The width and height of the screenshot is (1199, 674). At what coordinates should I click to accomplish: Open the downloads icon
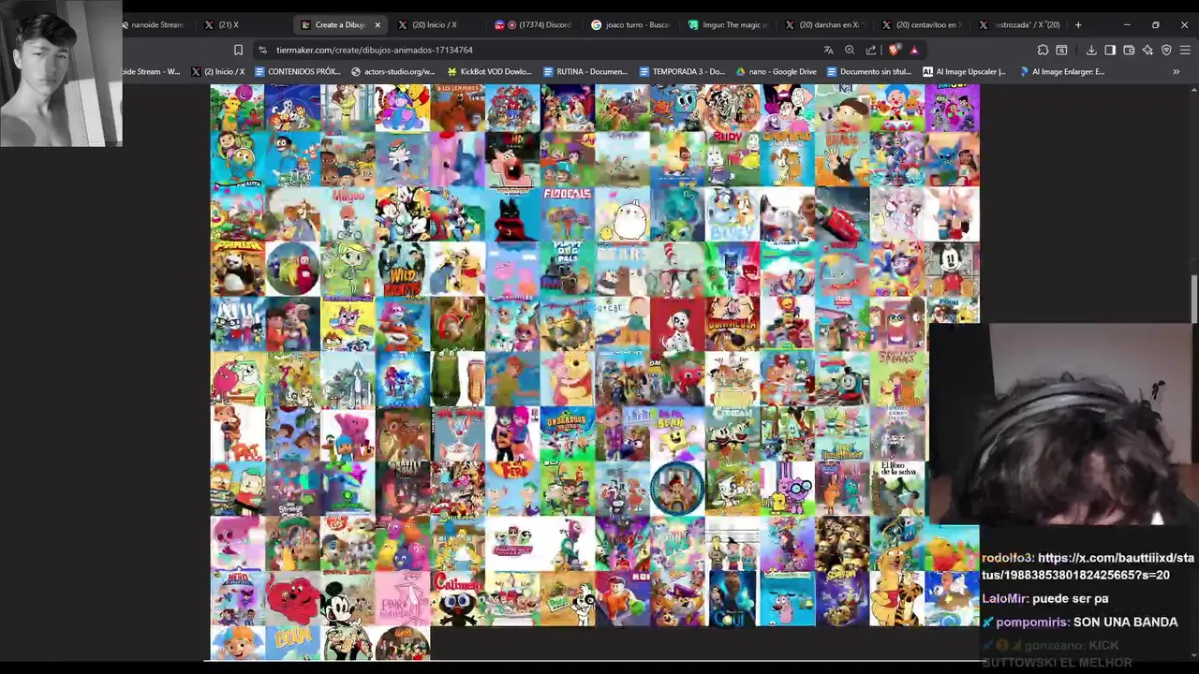pos(1091,50)
